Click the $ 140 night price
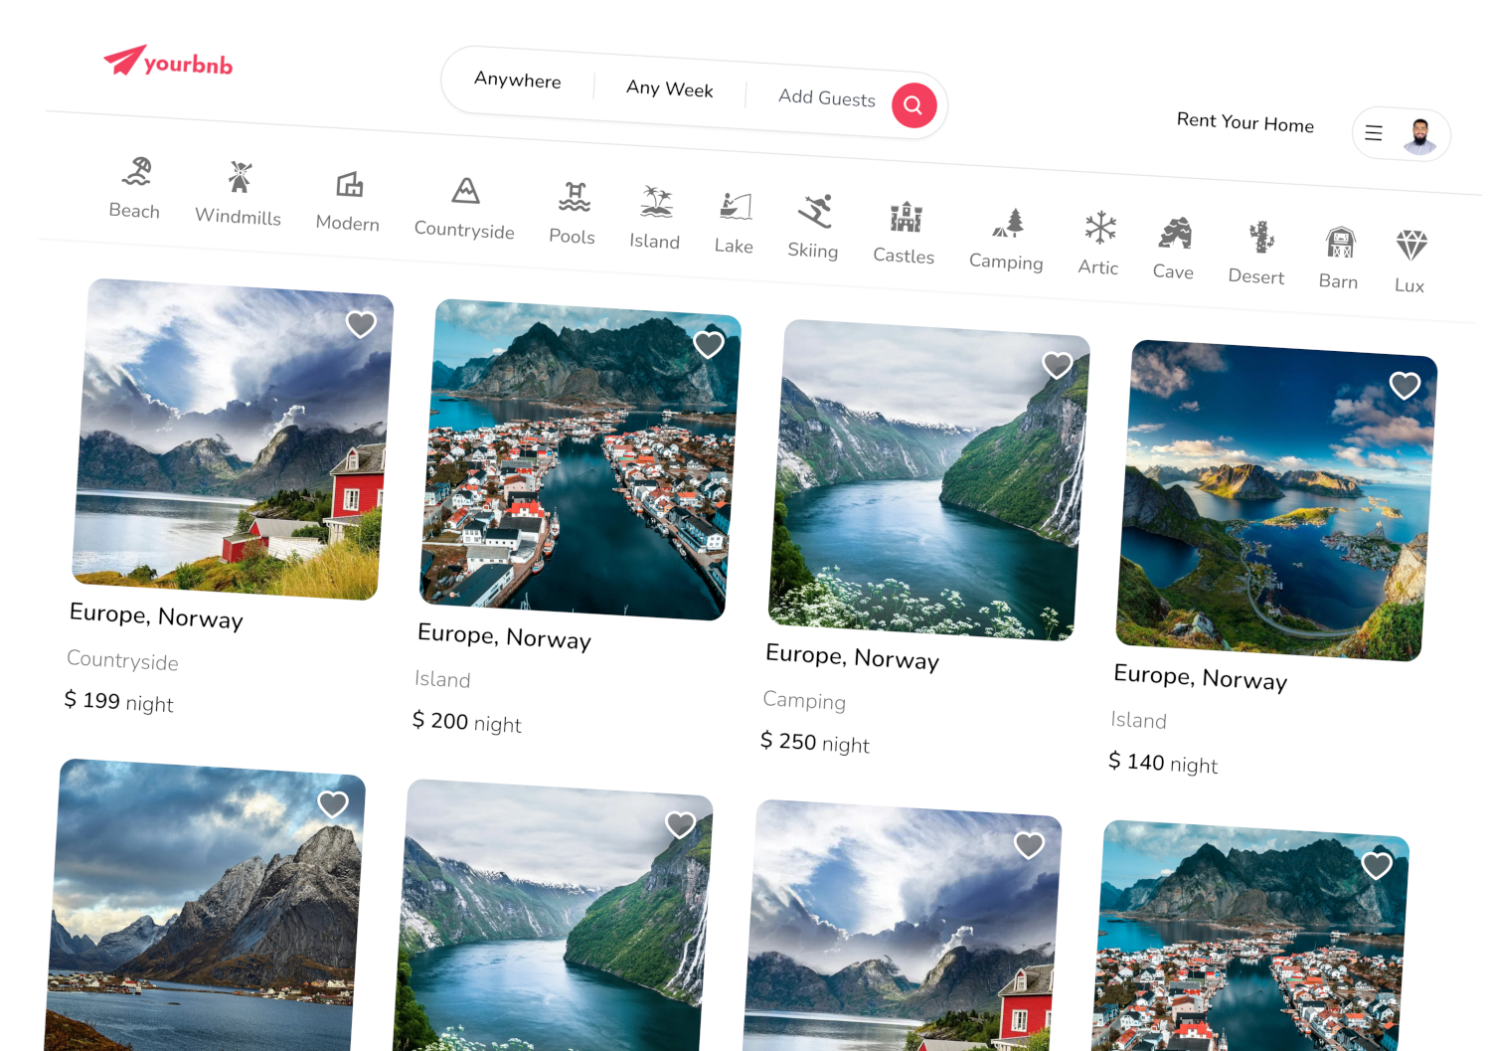Viewport: 1491px width, 1051px height. [x=1163, y=763]
